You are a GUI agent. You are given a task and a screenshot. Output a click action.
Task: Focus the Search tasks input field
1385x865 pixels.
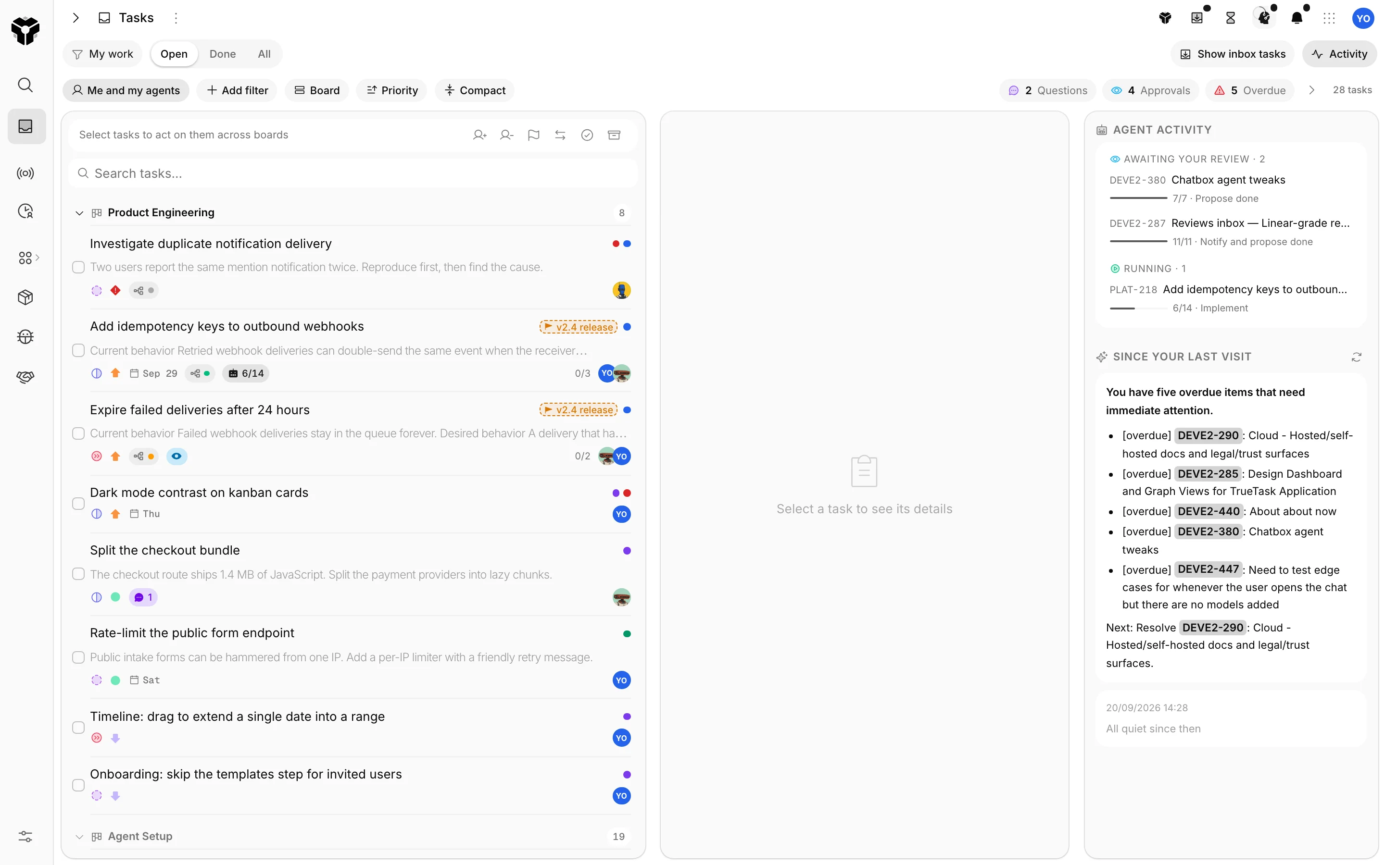coord(353,173)
